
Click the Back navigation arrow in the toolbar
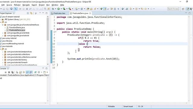pyautogui.click(x=146, y=9)
